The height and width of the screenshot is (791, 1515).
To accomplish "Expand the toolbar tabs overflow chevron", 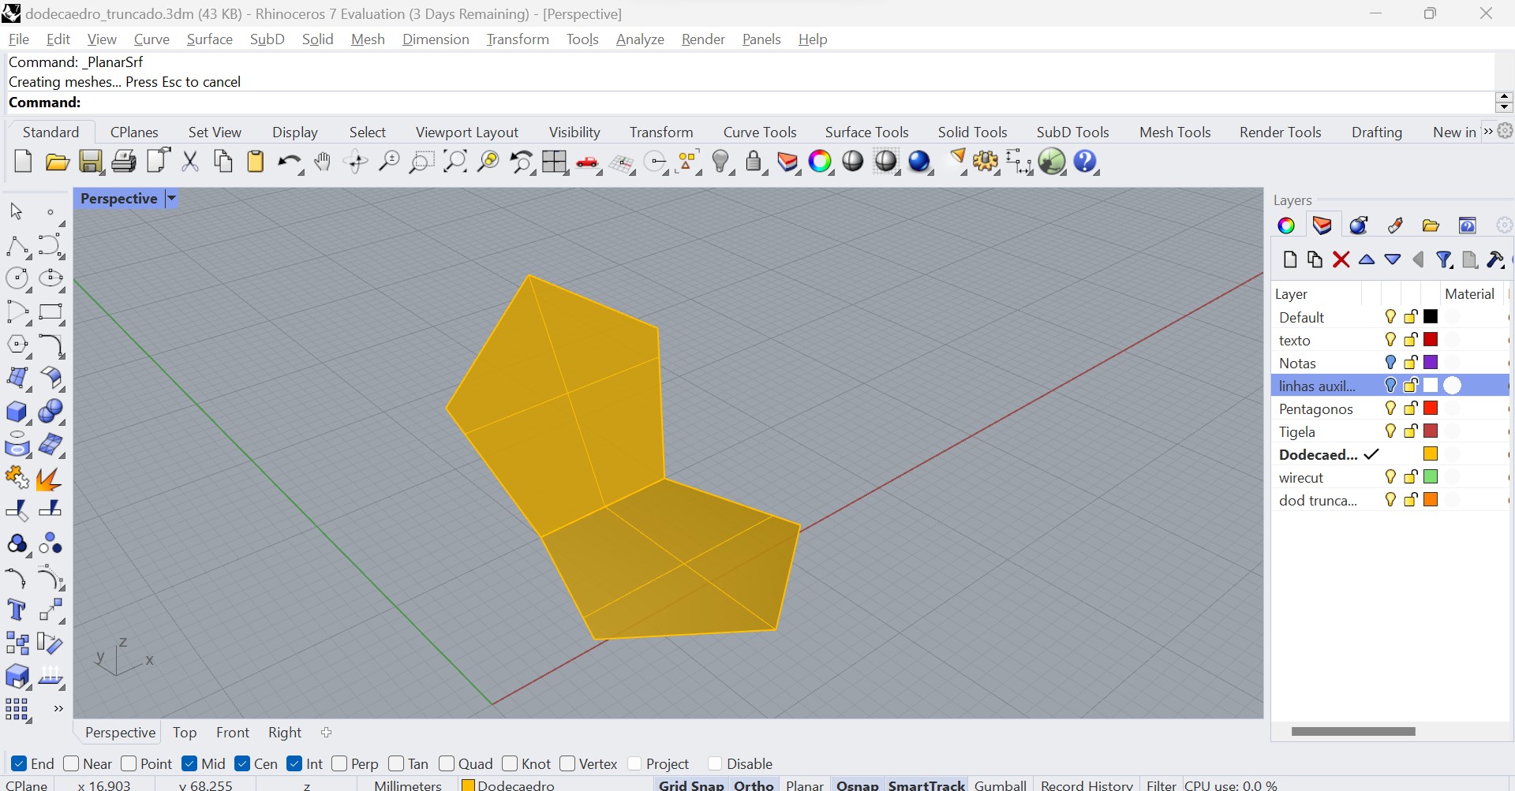I will click(x=1488, y=132).
